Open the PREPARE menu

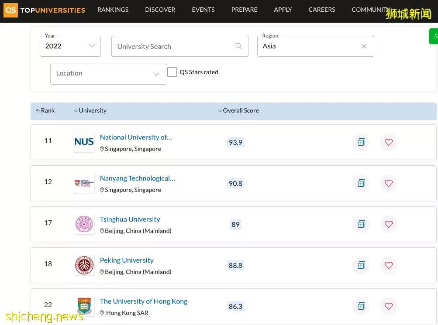click(x=244, y=10)
